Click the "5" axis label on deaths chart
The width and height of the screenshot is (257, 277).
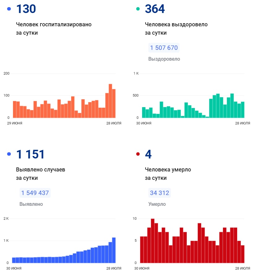tap(136, 240)
